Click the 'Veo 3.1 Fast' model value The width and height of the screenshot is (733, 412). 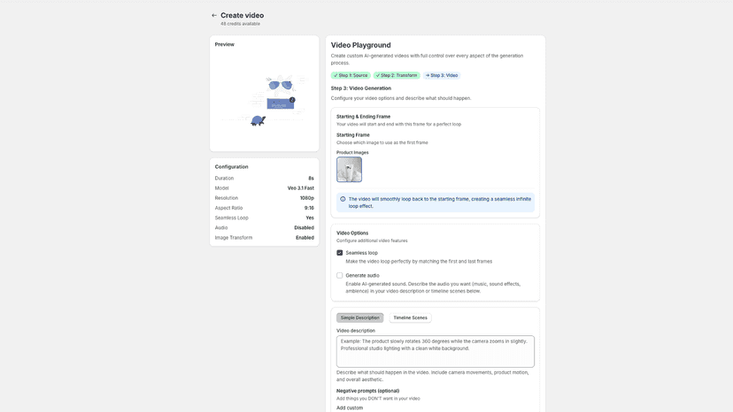[x=301, y=188]
